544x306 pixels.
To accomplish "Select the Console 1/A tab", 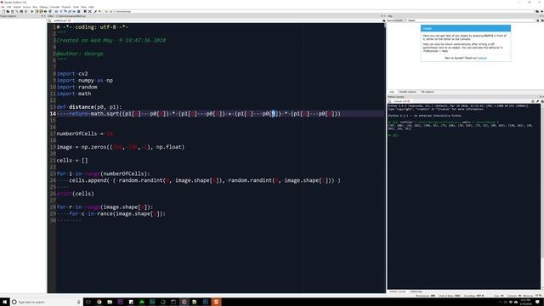I will tap(402, 101).
